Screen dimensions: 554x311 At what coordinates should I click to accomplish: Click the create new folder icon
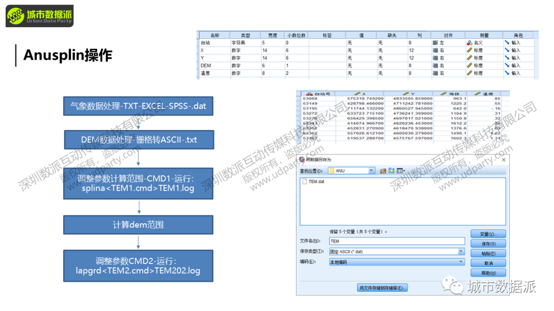[391, 171]
